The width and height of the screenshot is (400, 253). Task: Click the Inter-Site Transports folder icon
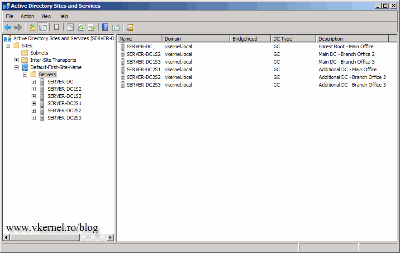24,60
